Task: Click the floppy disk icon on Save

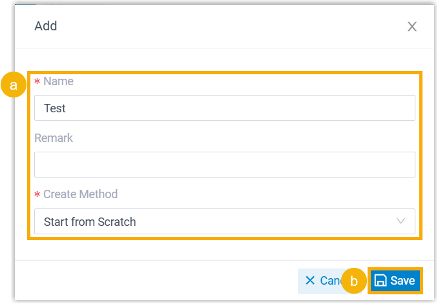Action: pyautogui.click(x=381, y=281)
